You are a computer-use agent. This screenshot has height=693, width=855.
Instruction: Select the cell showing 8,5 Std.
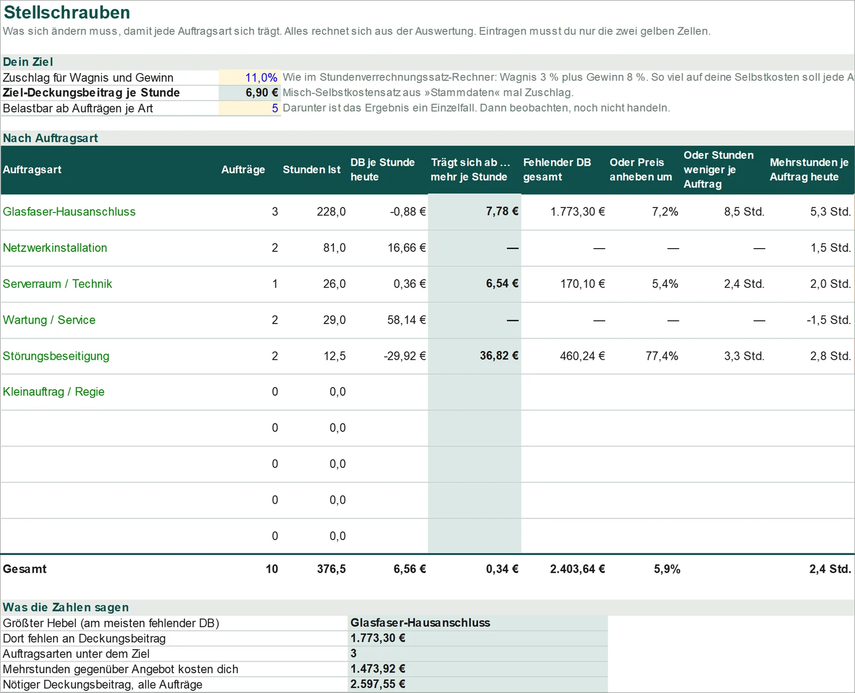724,212
